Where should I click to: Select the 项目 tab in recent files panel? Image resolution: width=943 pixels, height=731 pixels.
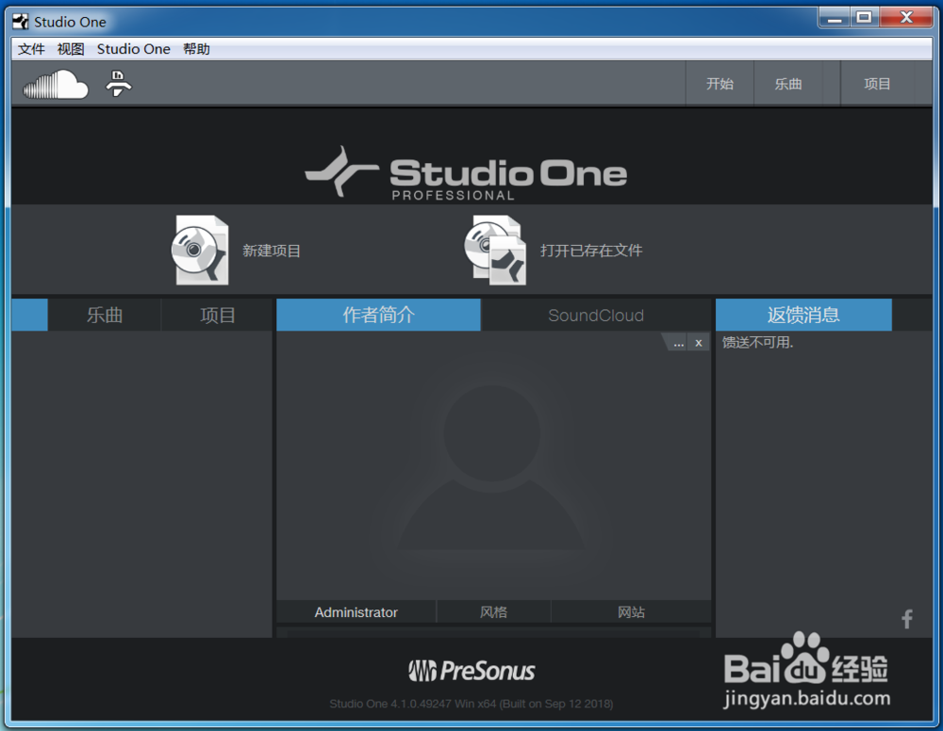[x=217, y=315]
